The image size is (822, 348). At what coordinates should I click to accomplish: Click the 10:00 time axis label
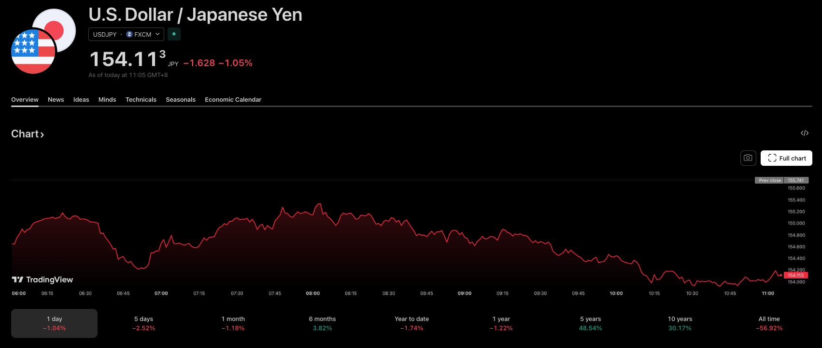coord(616,294)
